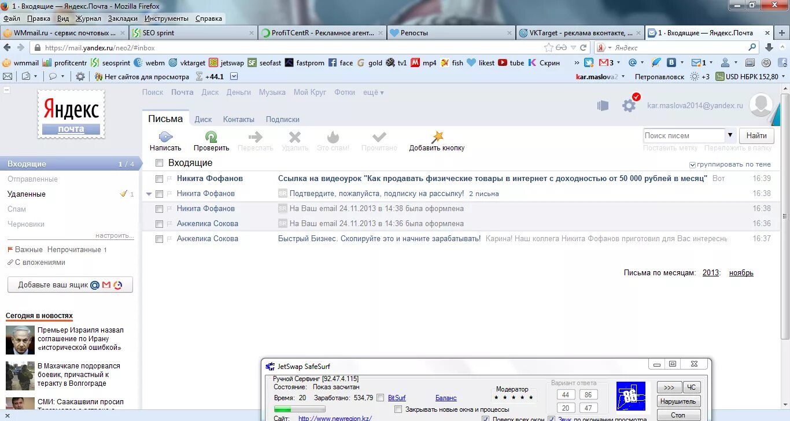The width and height of the screenshot is (790, 421).
Task: Click the Нарушитель button in JetSwap
Action: tap(679, 401)
